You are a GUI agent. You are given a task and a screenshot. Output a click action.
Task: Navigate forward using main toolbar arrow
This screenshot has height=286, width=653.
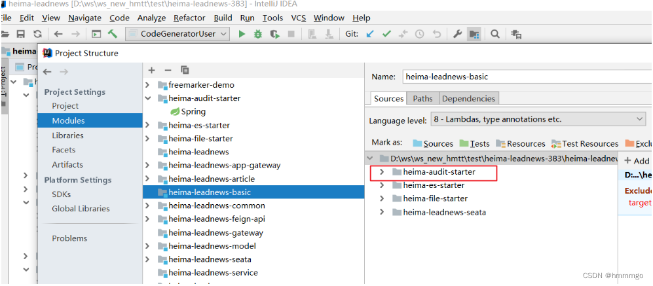(x=75, y=34)
